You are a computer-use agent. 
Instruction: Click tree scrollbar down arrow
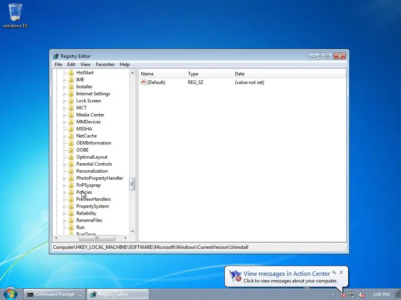coord(132,231)
